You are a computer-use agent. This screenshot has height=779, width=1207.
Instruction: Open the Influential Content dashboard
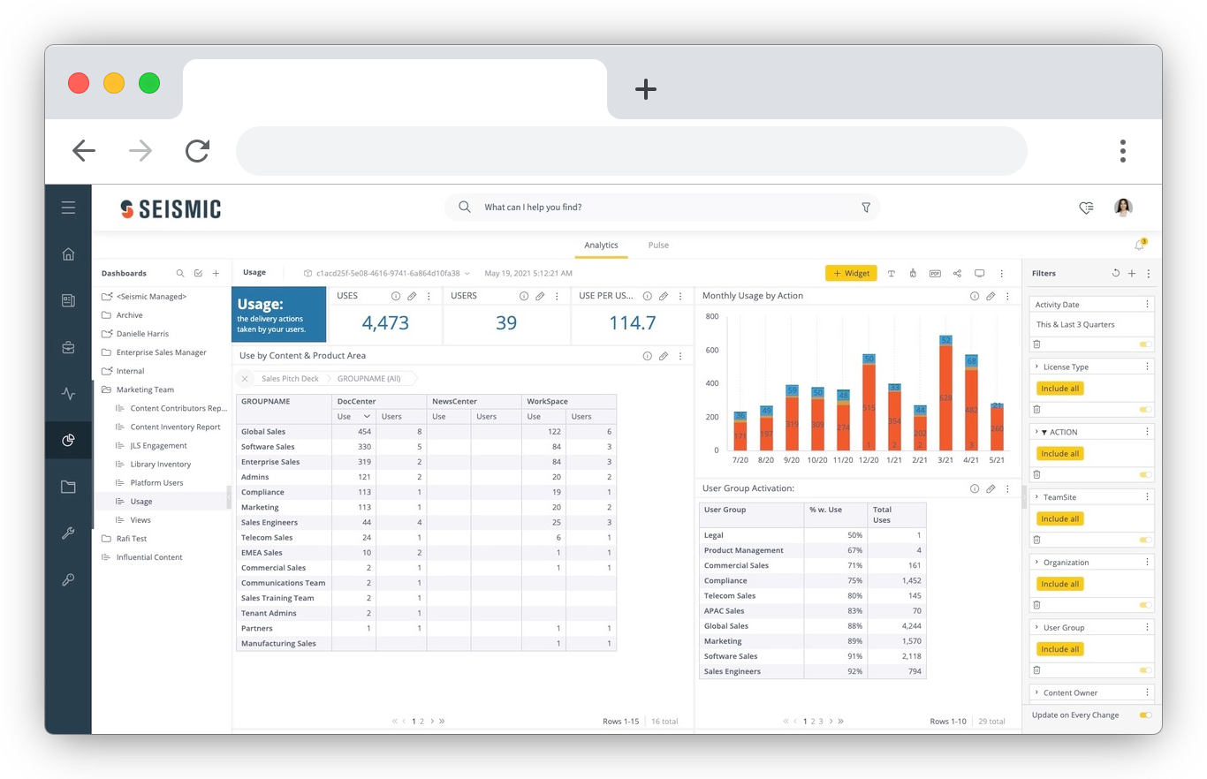(x=149, y=557)
